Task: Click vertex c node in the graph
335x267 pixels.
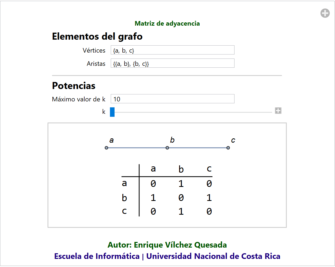Action: [x=228, y=148]
